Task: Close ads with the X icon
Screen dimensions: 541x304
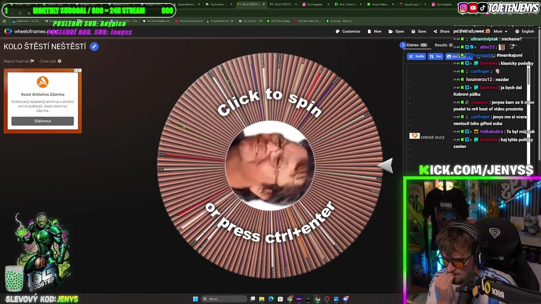Action: [60, 61]
